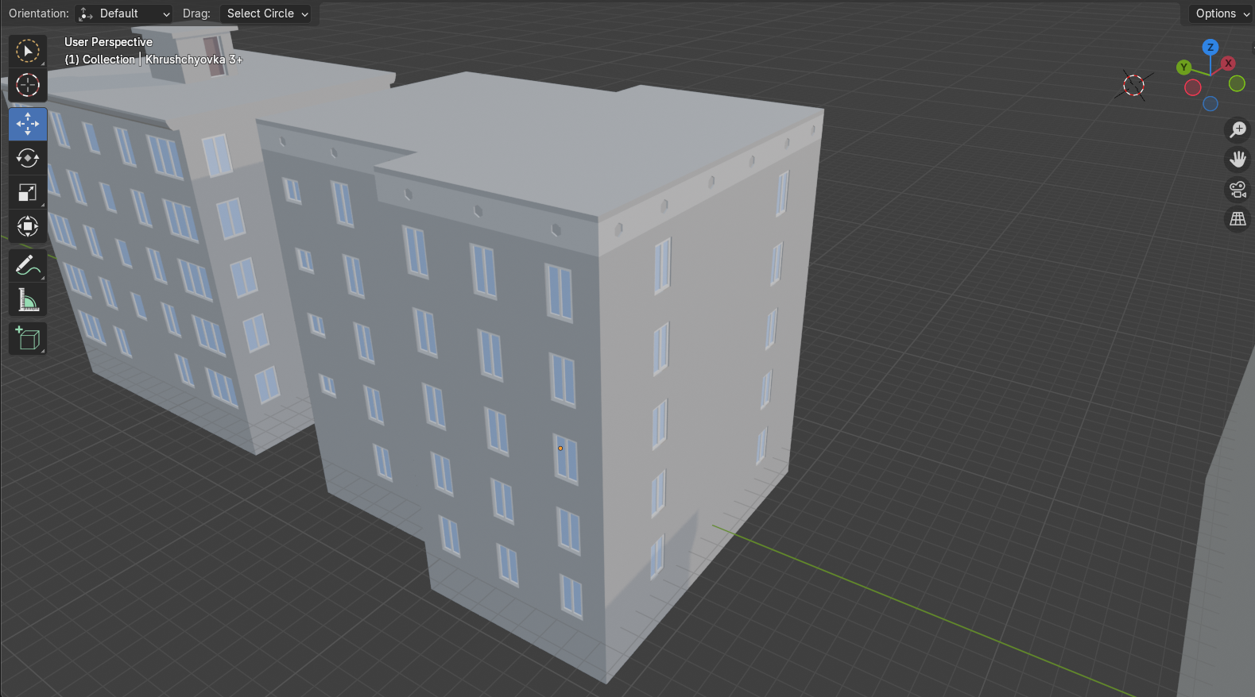Select the Annotate tool

coord(28,266)
